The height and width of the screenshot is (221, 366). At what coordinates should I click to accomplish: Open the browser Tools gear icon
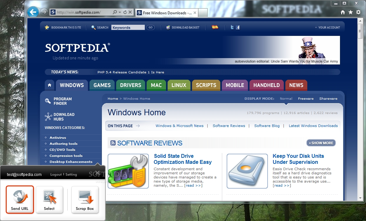point(358,12)
